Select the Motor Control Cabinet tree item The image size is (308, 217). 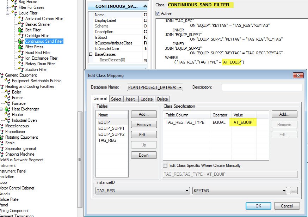[17, 188]
